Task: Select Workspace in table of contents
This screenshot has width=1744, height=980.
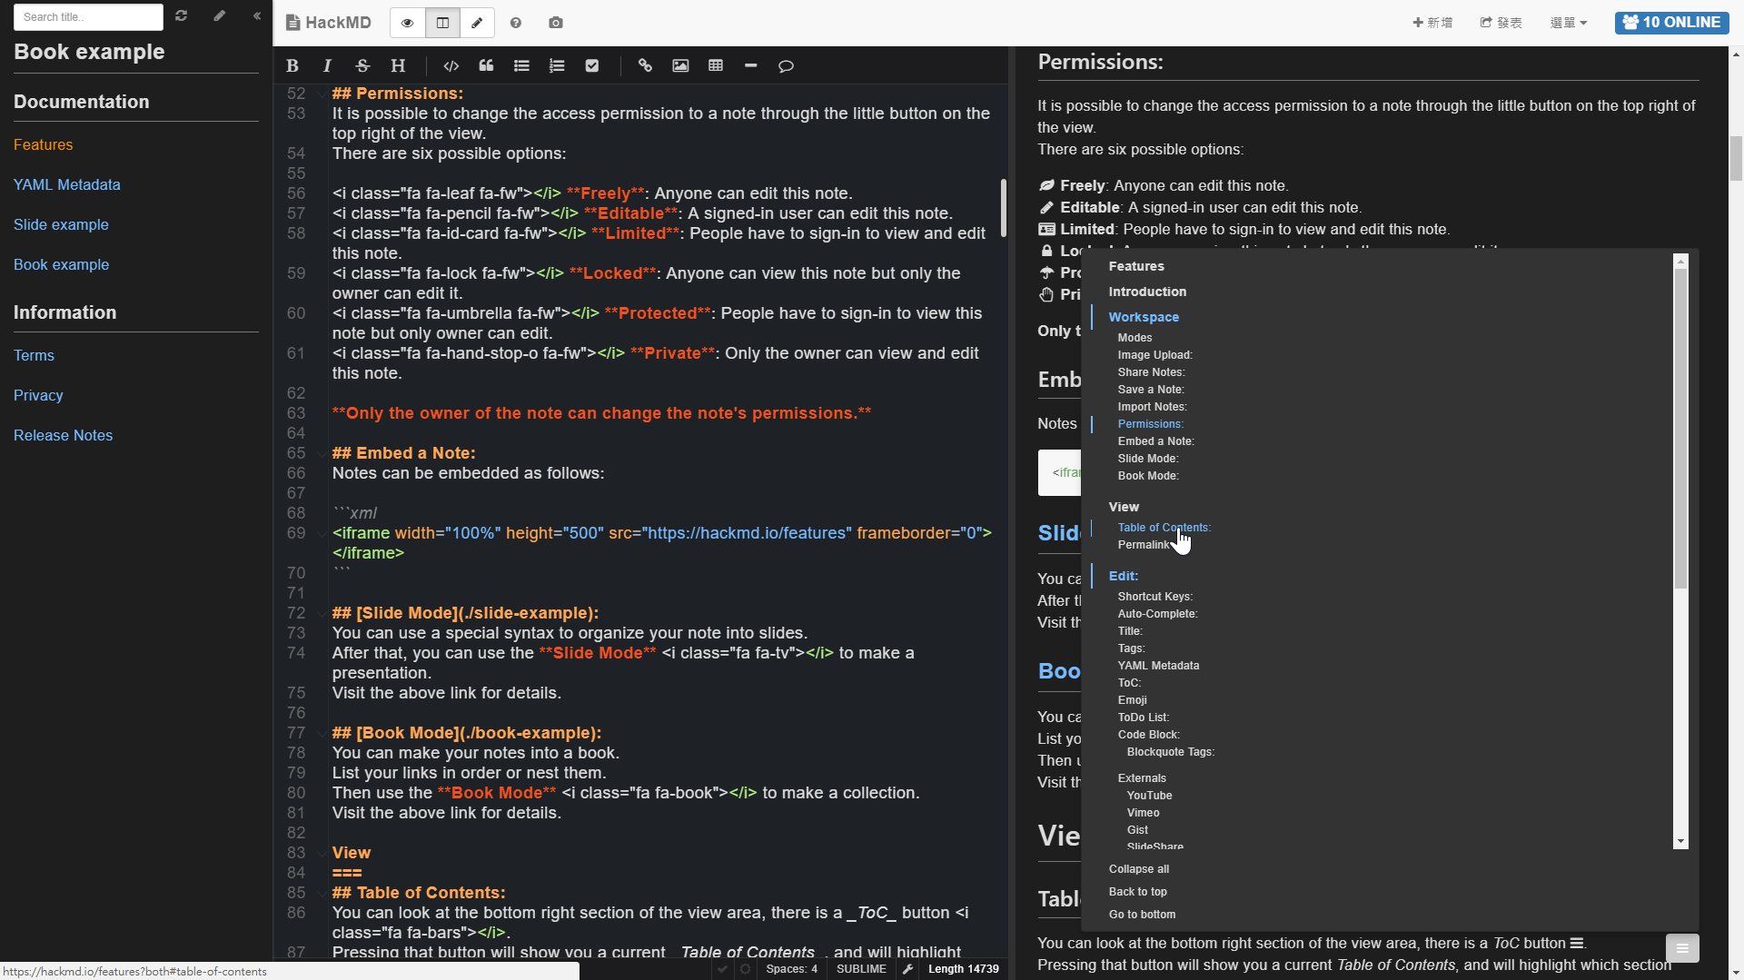Action: coord(1144,317)
